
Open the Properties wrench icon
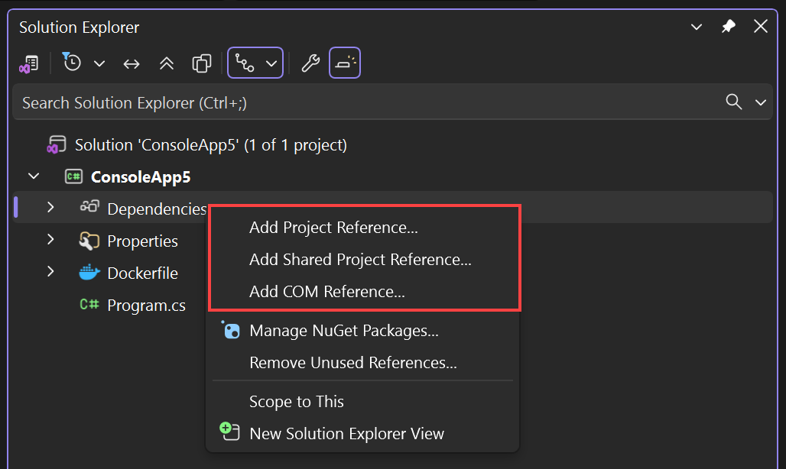(x=311, y=63)
